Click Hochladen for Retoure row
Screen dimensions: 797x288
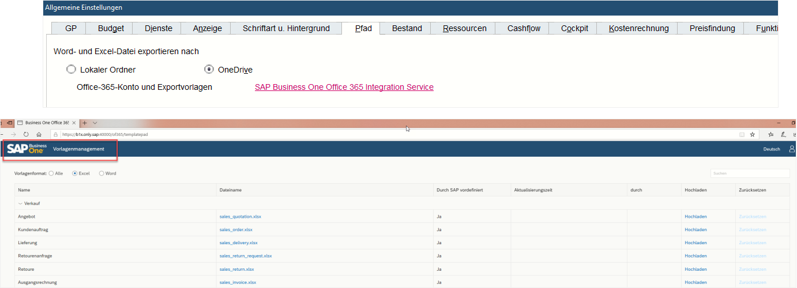coord(696,269)
